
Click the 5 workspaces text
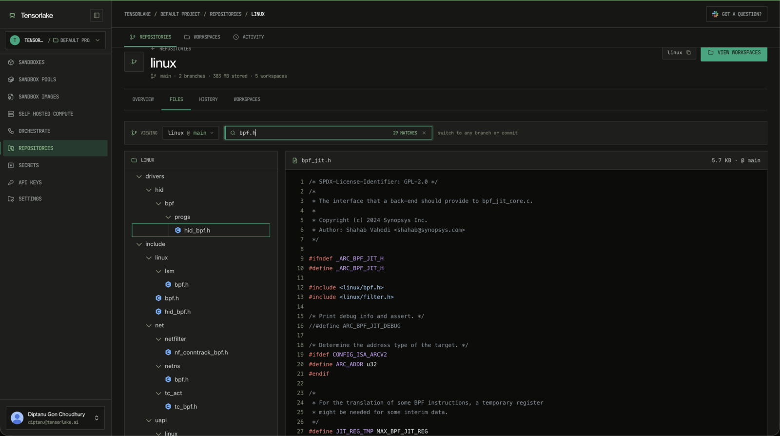click(271, 76)
